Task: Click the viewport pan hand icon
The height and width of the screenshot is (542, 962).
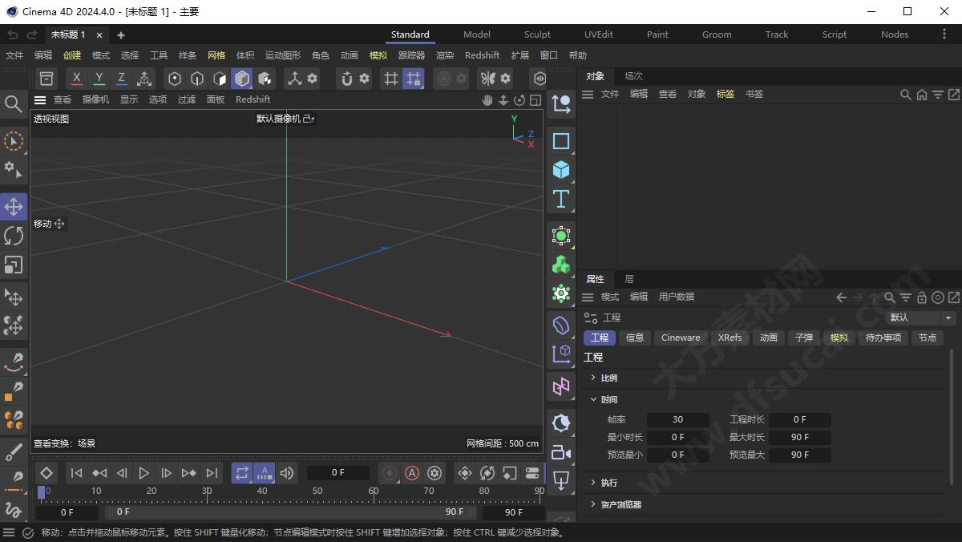Action: click(487, 100)
